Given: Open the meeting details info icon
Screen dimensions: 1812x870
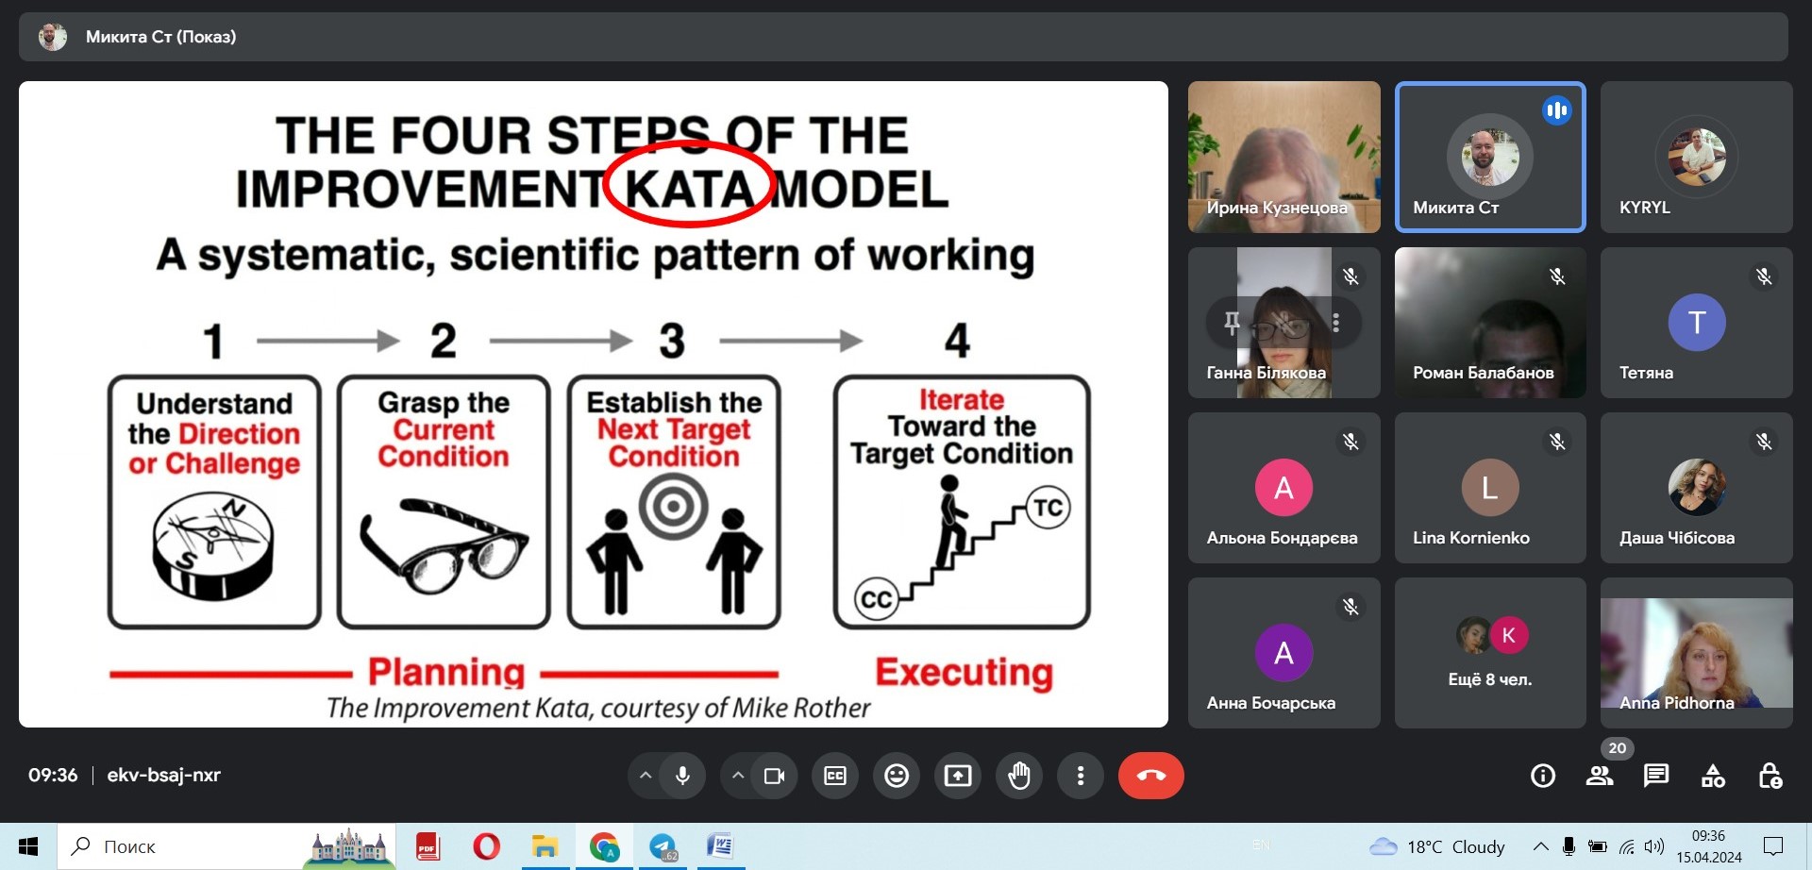Looking at the screenshot, I should (x=1543, y=776).
